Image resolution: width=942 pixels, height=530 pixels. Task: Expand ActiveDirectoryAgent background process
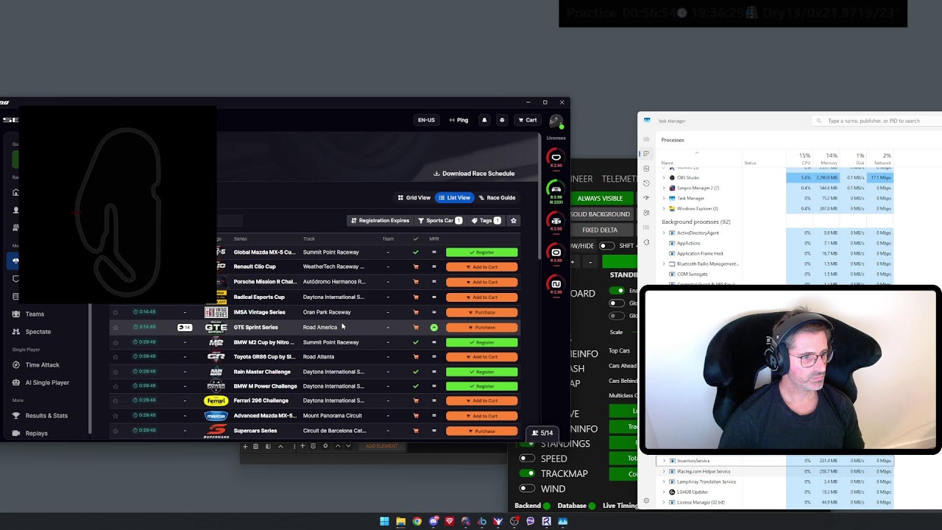click(x=664, y=233)
